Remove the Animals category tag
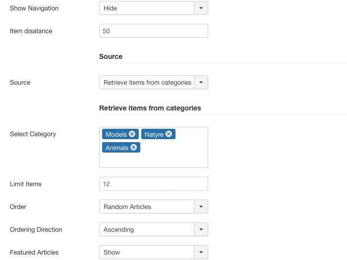347x260 pixels. [133, 148]
